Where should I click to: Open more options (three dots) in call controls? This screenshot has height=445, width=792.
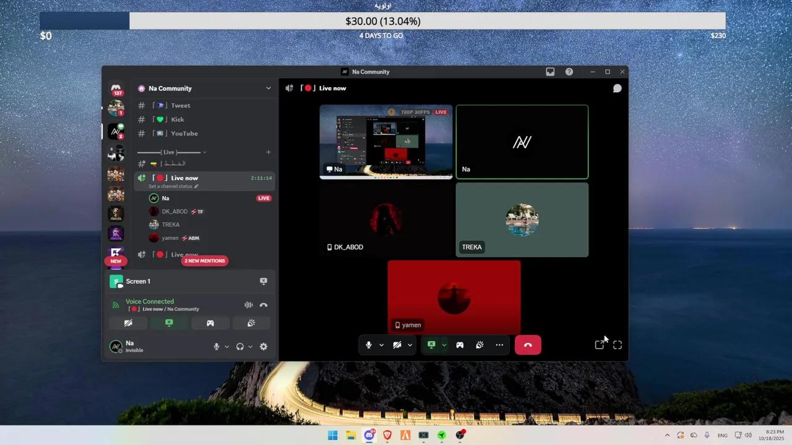(499, 345)
